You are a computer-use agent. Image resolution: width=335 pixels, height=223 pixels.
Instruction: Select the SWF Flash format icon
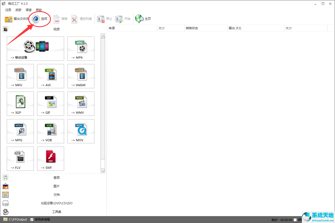pyautogui.click(x=50, y=157)
